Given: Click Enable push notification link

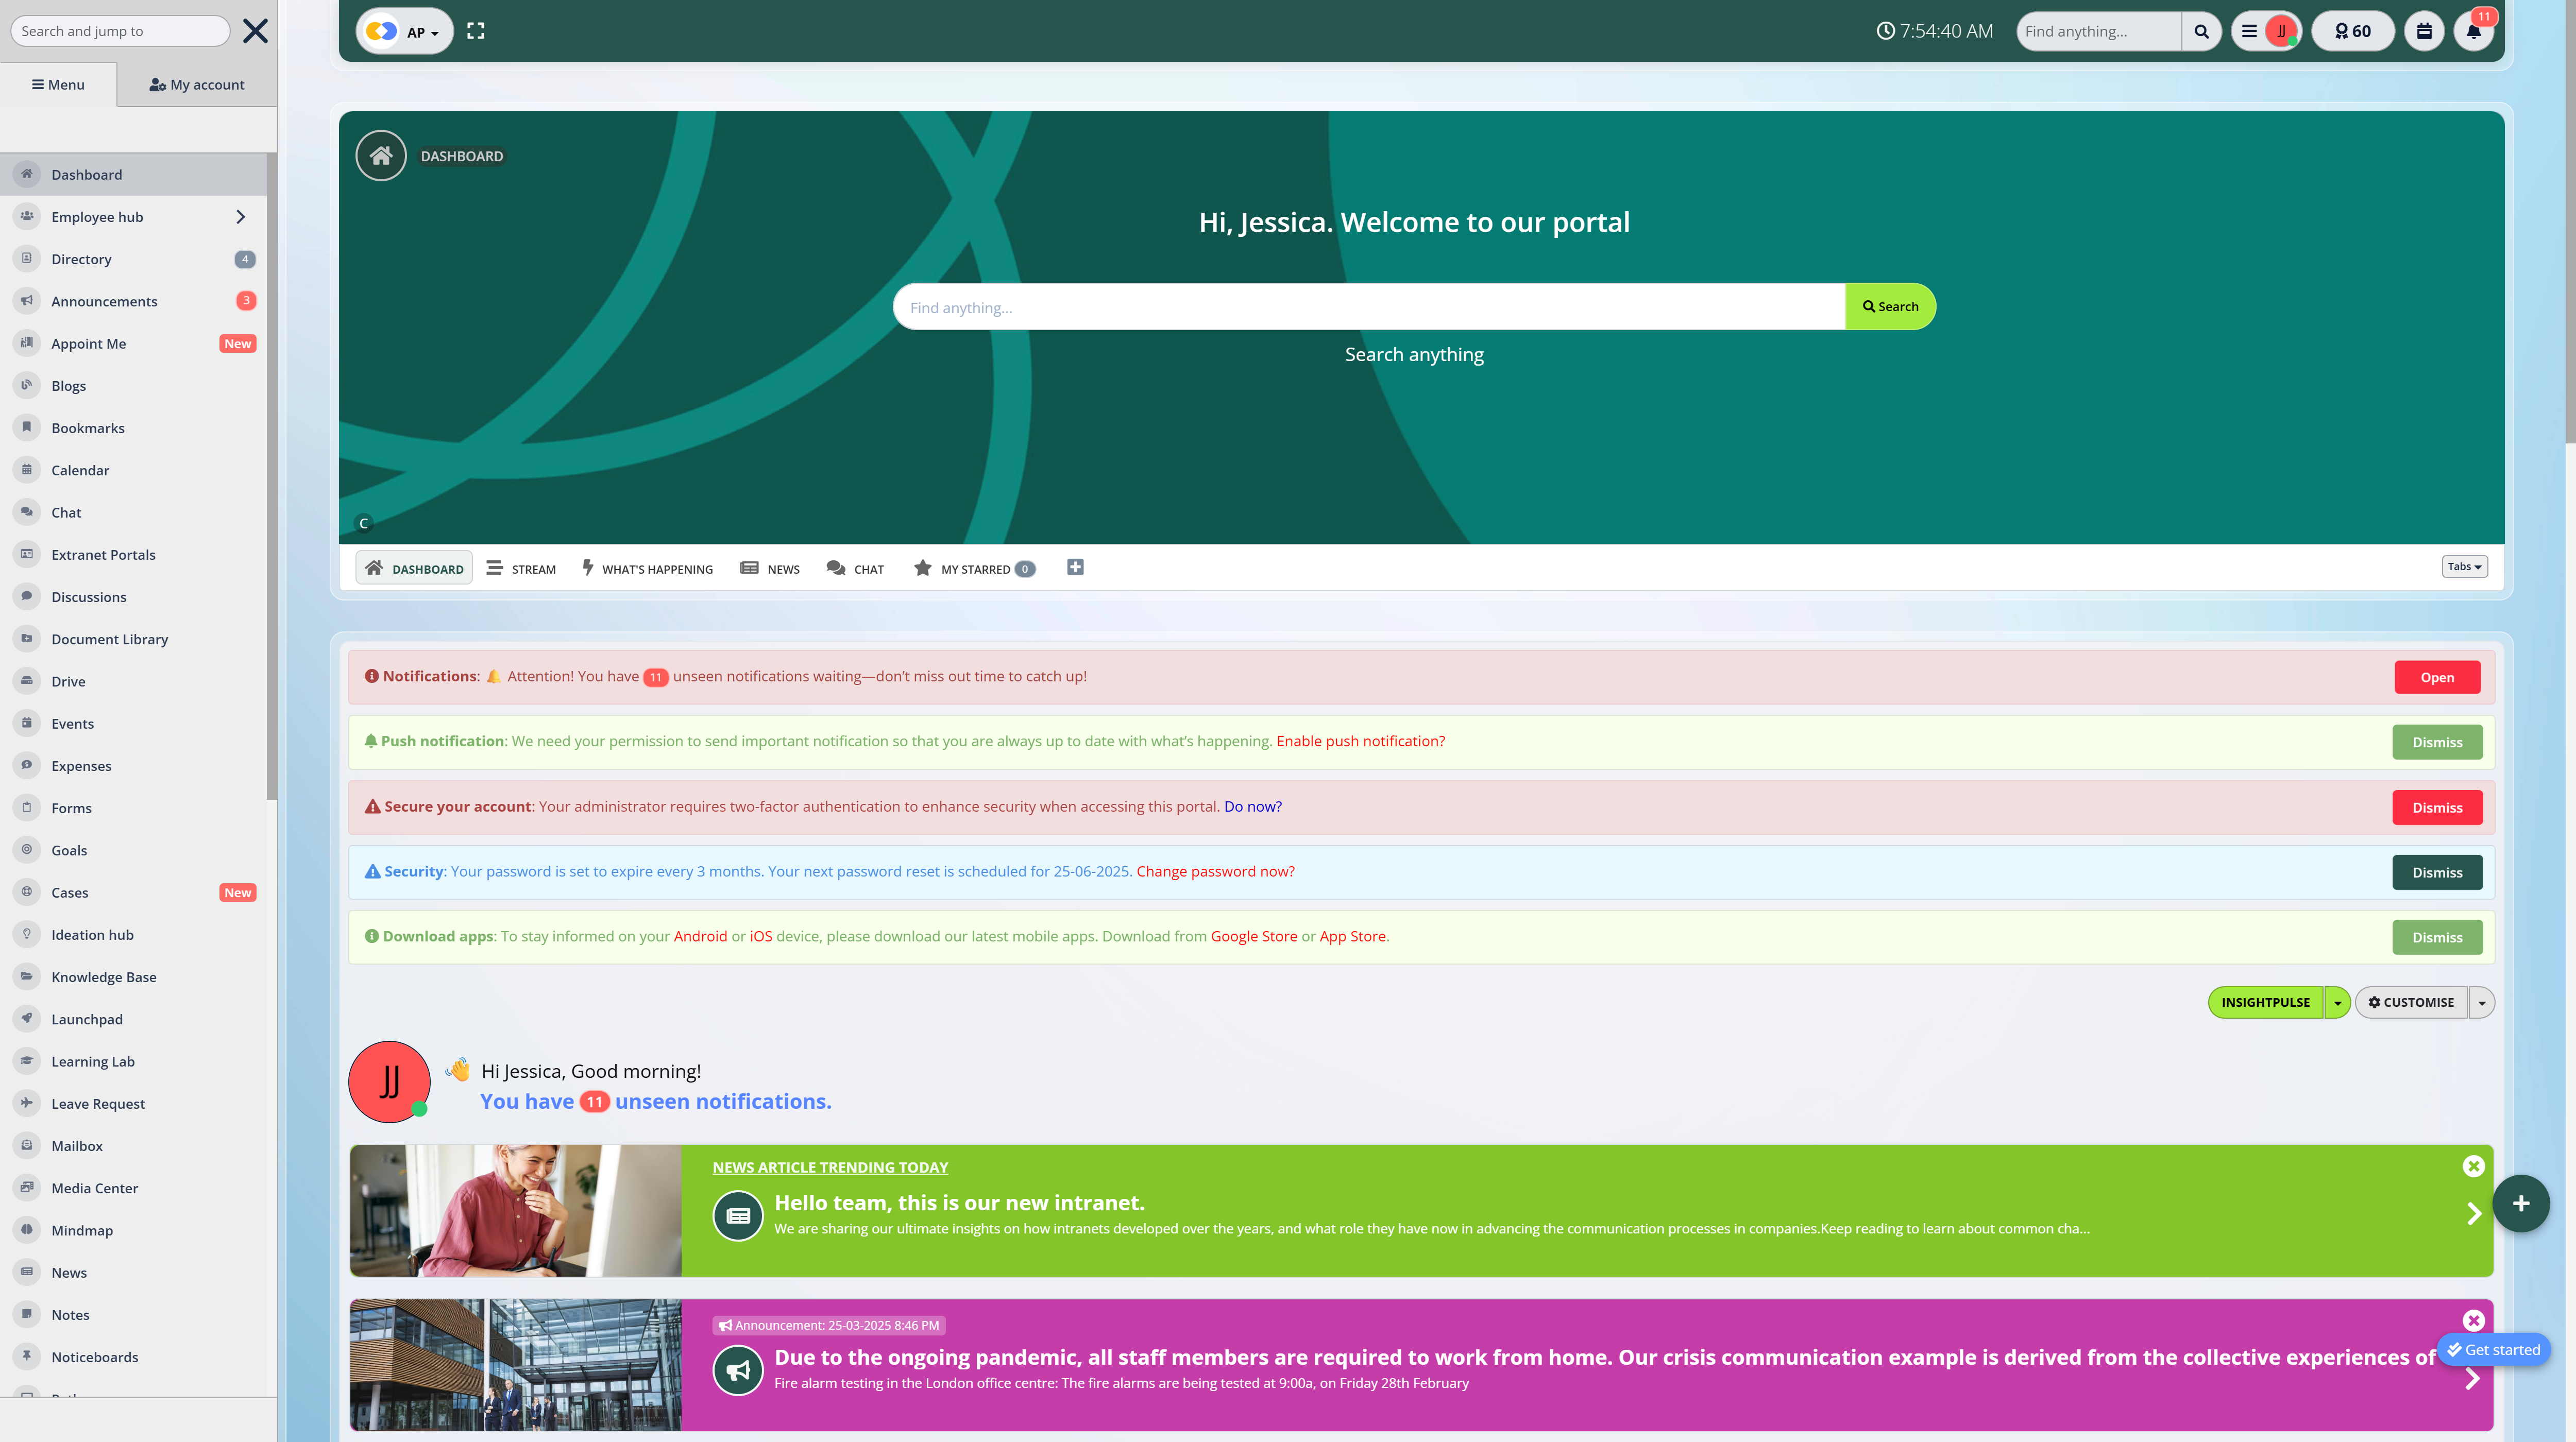Looking at the screenshot, I should click(1360, 742).
